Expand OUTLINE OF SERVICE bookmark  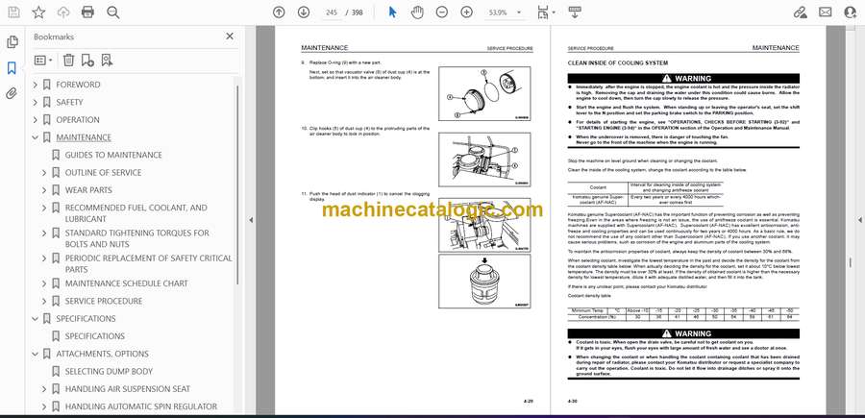[x=44, y=173]
